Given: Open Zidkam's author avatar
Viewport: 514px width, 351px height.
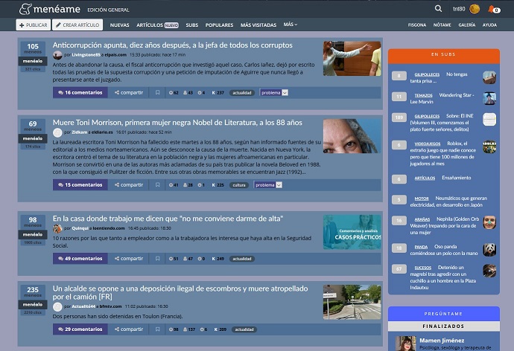Looking at the screenshot, I should pos(57,132).
